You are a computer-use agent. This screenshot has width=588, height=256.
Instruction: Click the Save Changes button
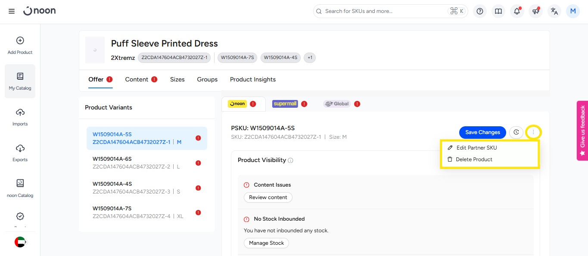point(482,132)
